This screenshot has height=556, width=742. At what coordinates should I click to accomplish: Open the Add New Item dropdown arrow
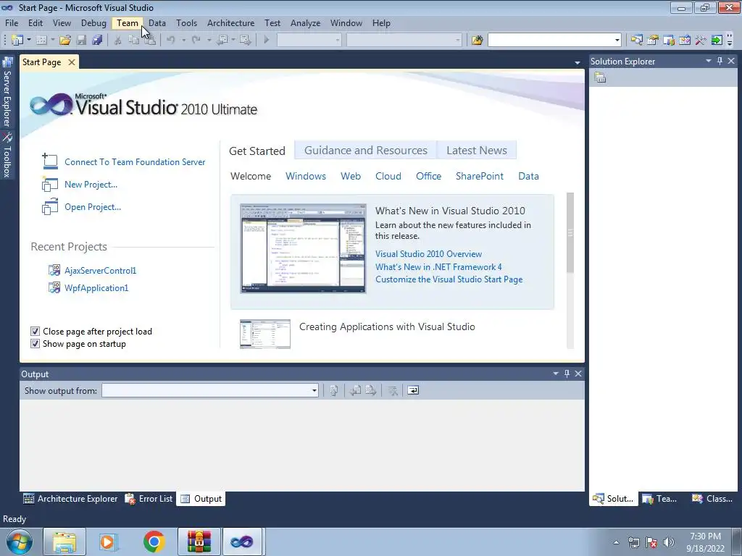tap(52, 41)
